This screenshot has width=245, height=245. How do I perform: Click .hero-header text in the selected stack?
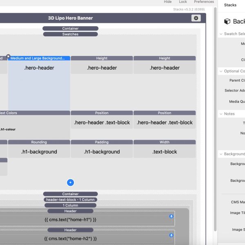(x=39, y=68)
